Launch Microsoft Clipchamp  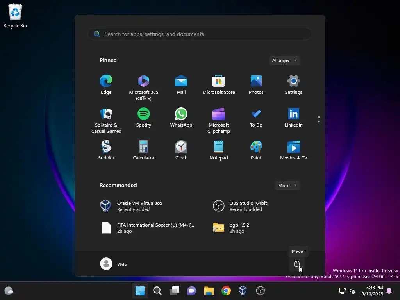tap(219, 121)
